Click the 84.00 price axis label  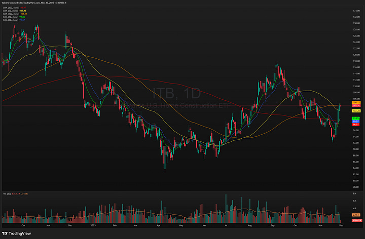[x=356, y=168]
